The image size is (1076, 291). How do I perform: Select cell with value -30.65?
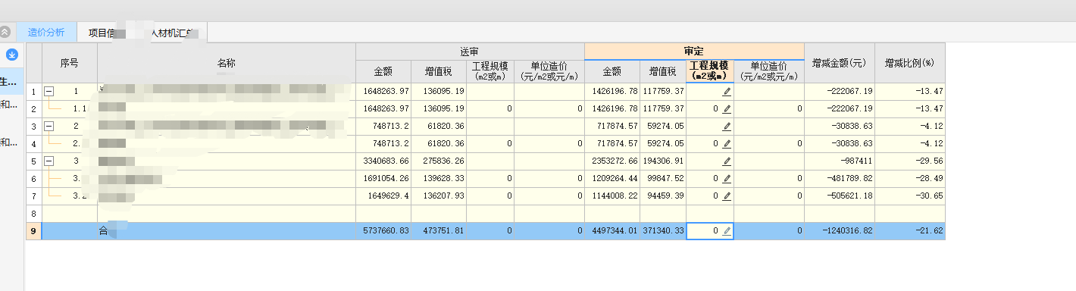(x=909, y=196)
